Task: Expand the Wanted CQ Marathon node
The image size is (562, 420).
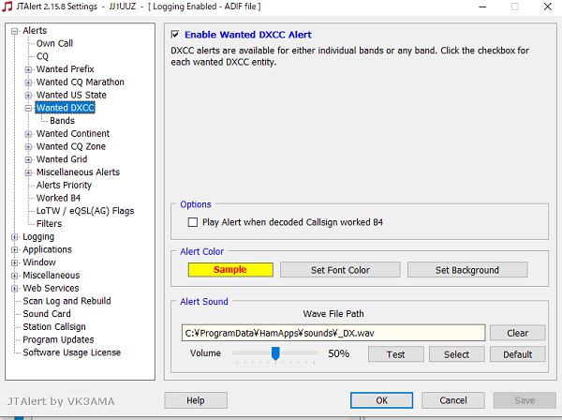Action: pyautogui.click(x=28, y=82)
